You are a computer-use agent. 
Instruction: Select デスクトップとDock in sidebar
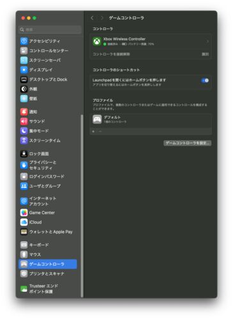point(43,79)
